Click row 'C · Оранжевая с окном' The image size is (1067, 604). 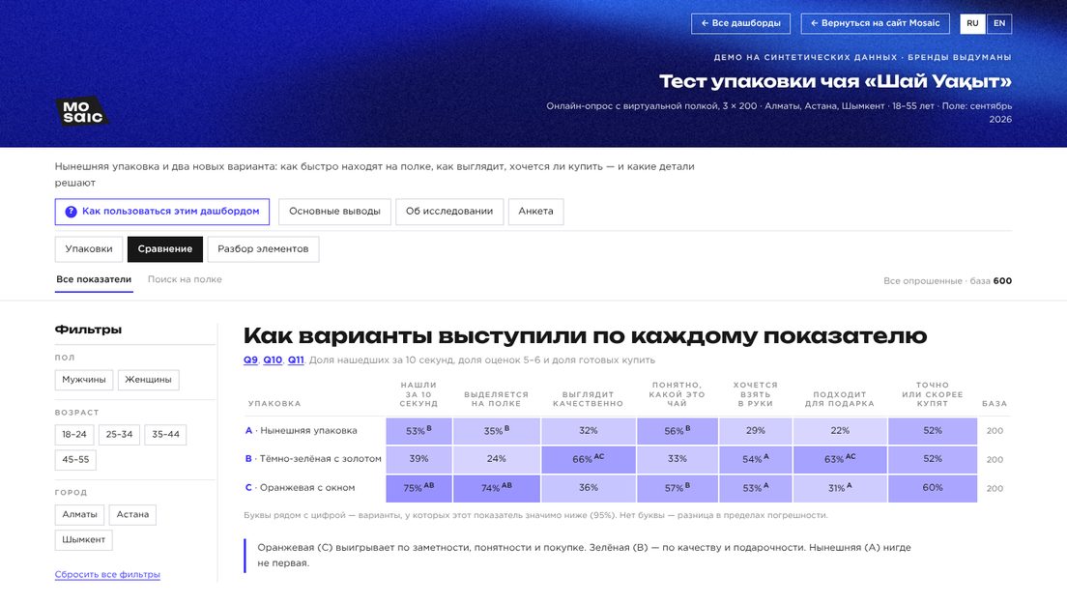click(x=626, y=488)
